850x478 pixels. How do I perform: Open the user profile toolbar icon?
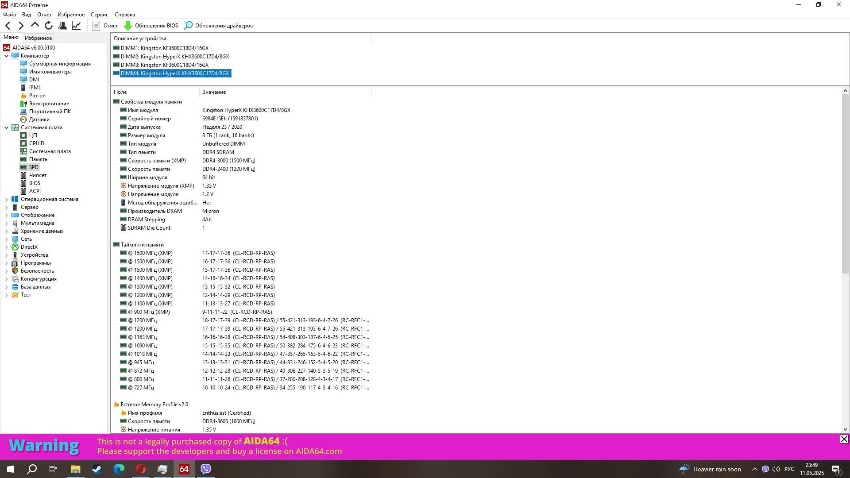pyautogui.click(x=62, y=26)
